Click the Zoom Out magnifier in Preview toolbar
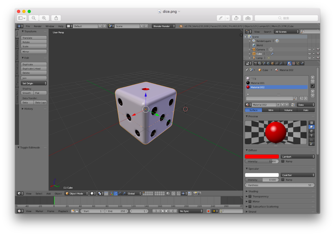 34,18
